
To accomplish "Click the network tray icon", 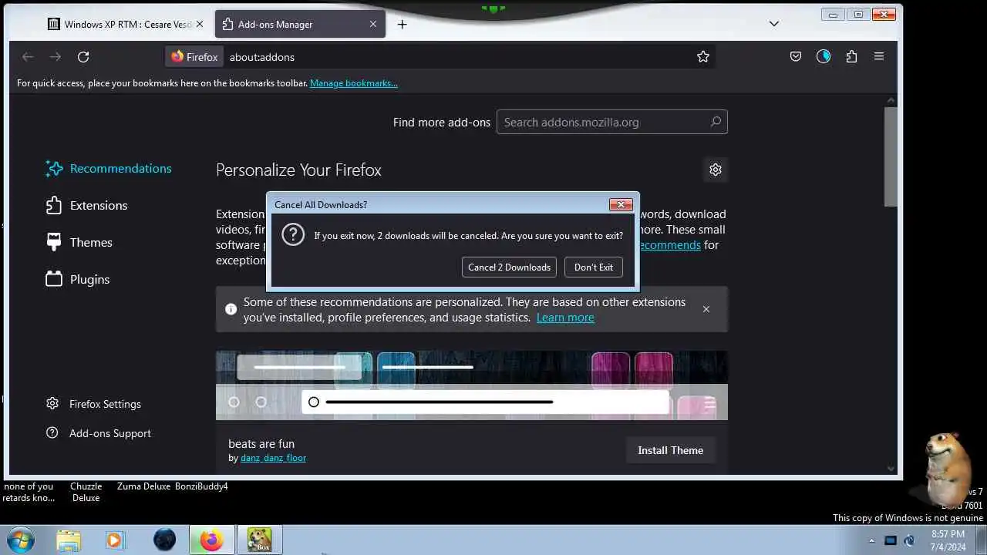I will click(x=891, y=540).
